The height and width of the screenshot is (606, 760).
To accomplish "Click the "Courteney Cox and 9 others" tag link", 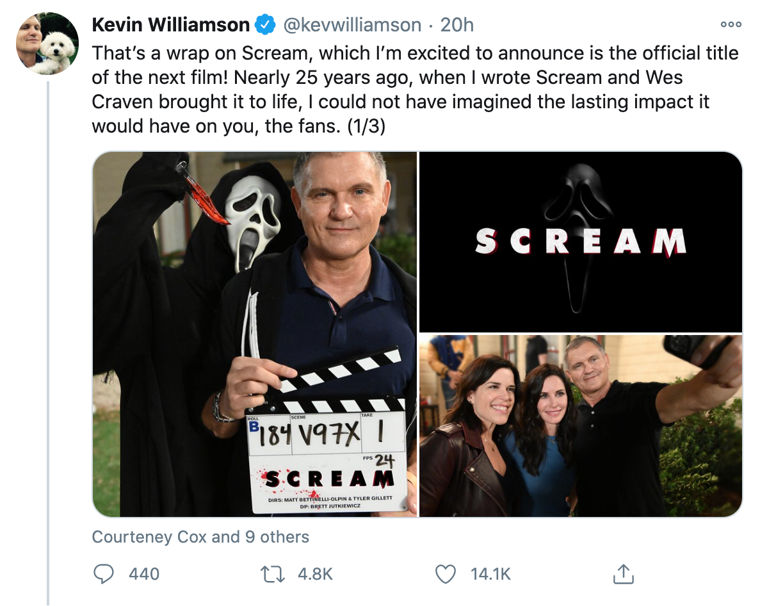I will tap(200, 537).
